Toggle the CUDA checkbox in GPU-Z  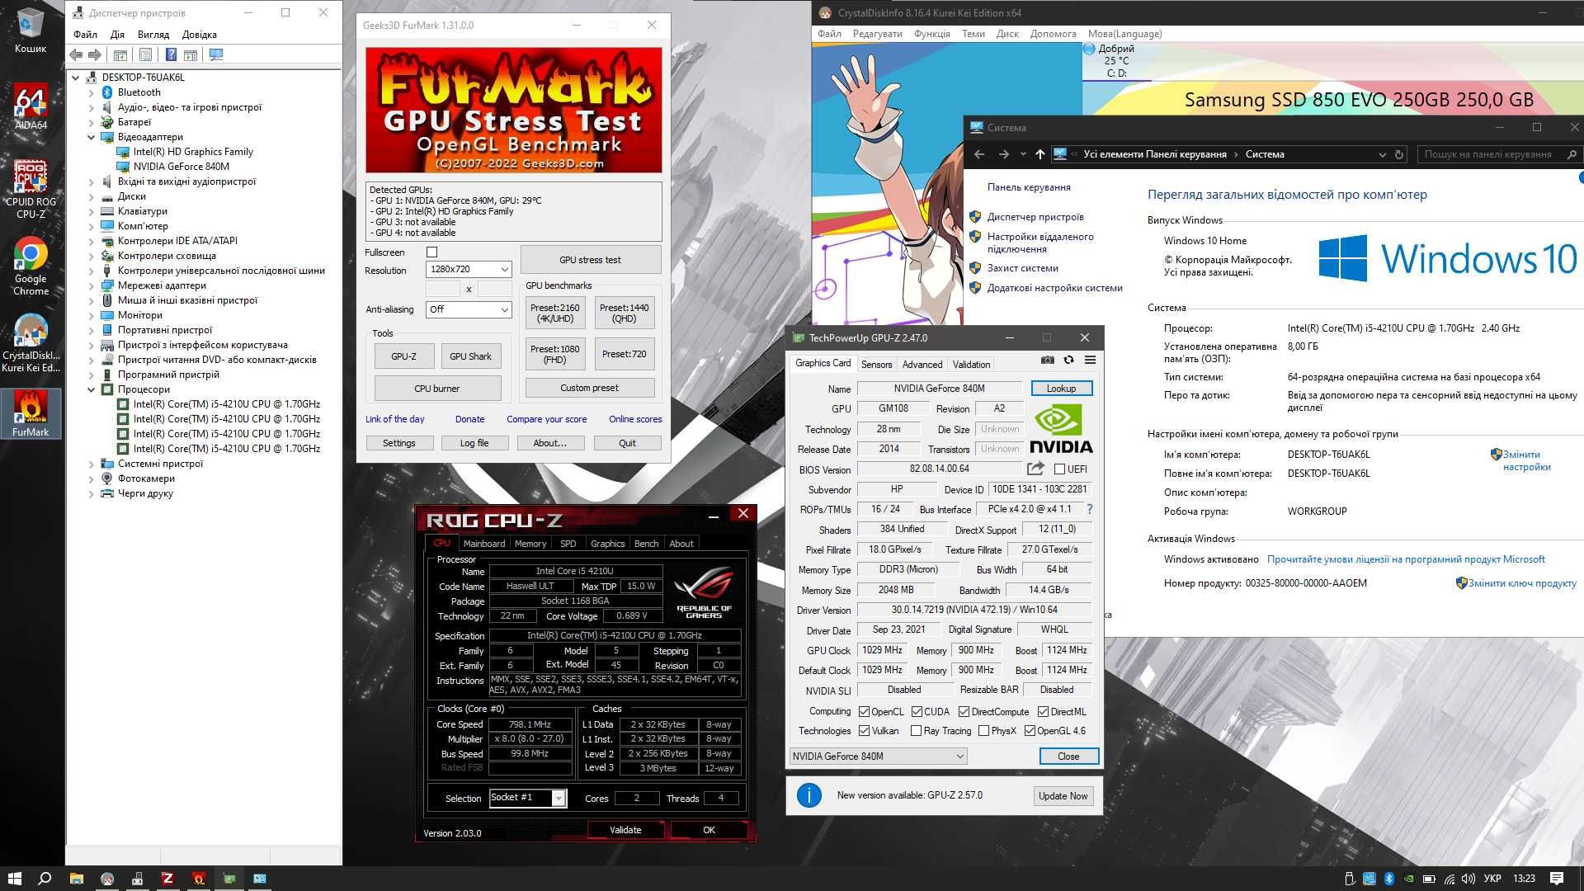coord(917,711)
